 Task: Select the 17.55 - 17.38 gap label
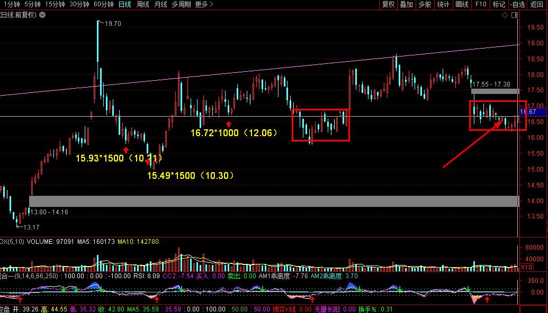click(x=491, y=84)
